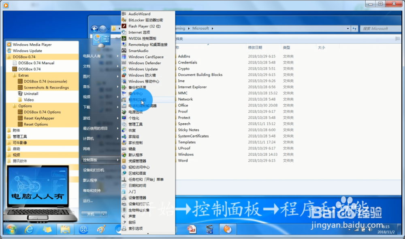The height and width of the screenshot is (239, 405).
Task: Open Windows Explorer taskbar button
Action: 65,229
